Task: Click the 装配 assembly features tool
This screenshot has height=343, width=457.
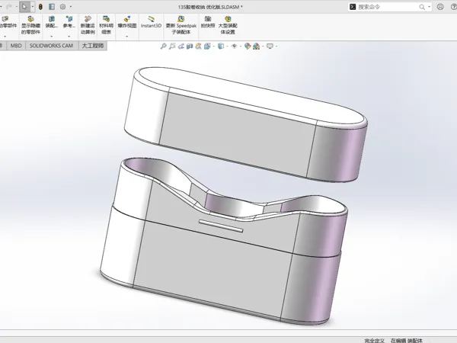Action: point(52,22)
